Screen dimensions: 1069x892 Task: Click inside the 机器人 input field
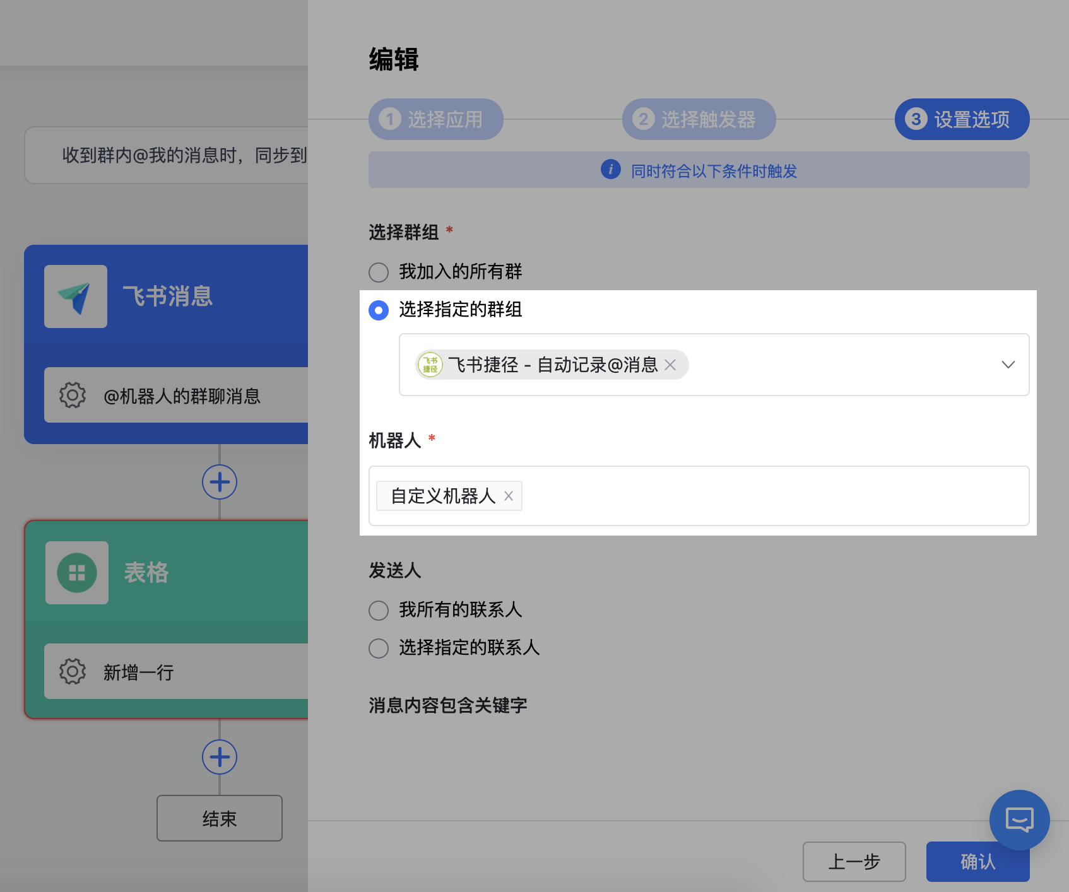[x=699, y=496]
